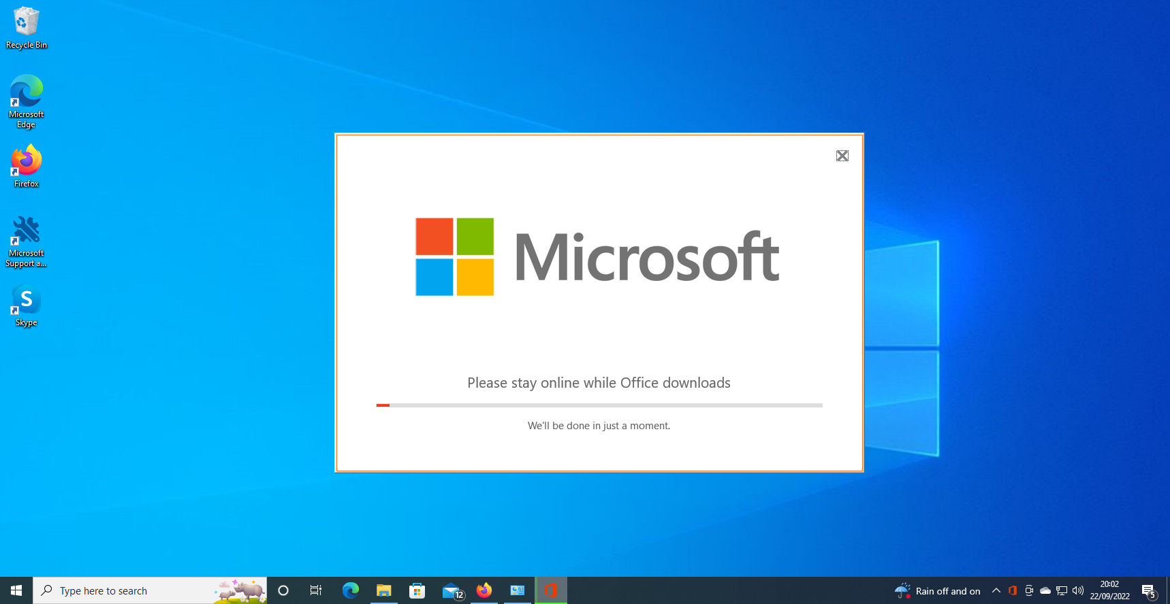The height and width of the screenshot is (604, 1170).
Task: Open the Windows Start menu
Action: point(16,590)
